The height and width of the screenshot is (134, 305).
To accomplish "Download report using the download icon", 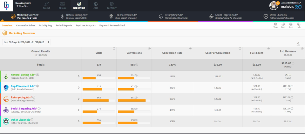I will click(x=298, y=44).
